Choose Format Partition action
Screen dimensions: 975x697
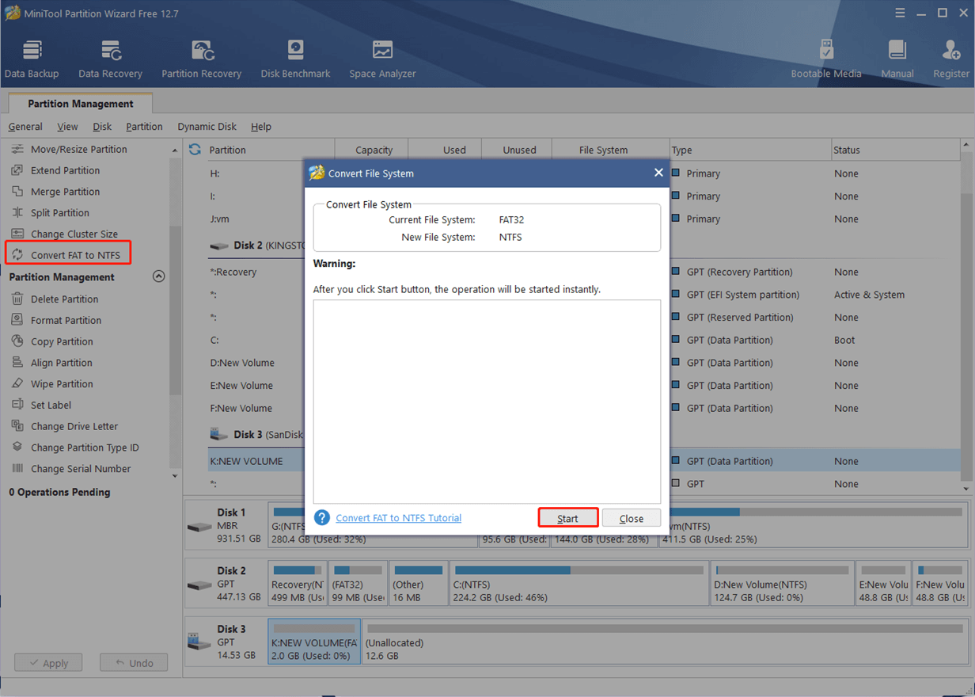[x=66, y=321]
